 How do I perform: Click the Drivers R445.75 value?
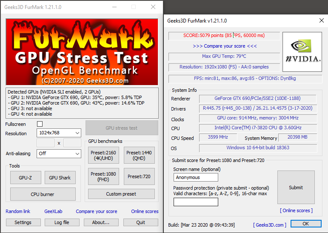click(x=258, y=108)
